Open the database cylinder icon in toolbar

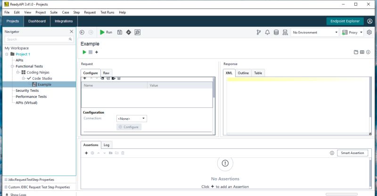(x=276, y=32)
